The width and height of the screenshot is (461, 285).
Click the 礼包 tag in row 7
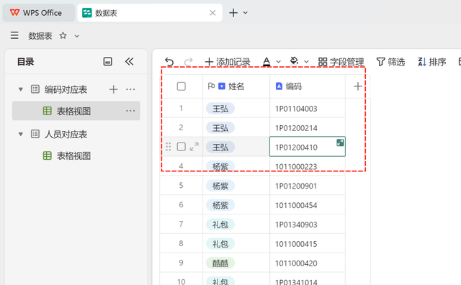click(x=220, y=225)
